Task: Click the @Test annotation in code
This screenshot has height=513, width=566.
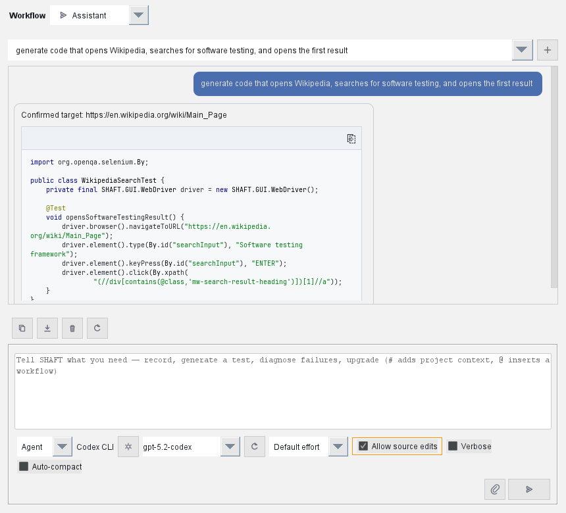Action: click(x=55, y=208)
